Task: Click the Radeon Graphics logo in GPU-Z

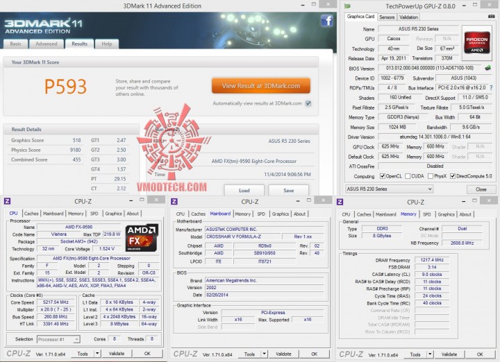Action: (476, 42)
